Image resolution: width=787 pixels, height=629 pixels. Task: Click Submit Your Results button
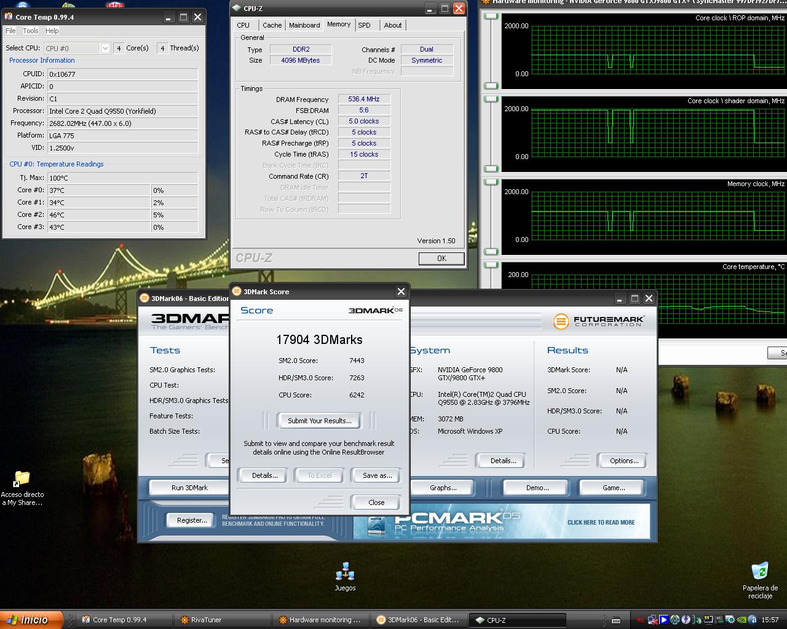(x=320, y=421)
